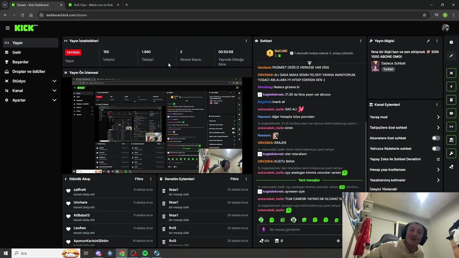Toggle the wrench icon in right rail
The width and height of the screenshot is (459, 258).
pos(451,153)
